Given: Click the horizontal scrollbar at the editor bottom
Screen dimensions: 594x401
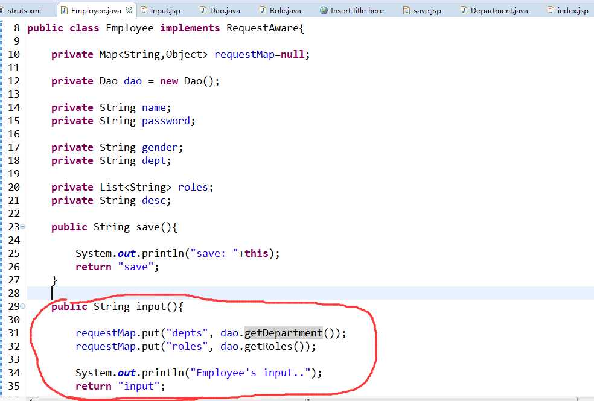Looking at the screenshot, I should [307, 399].
